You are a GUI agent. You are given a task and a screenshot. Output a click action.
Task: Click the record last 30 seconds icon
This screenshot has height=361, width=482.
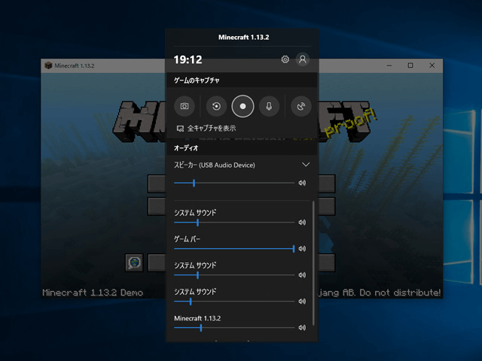point(216,107)
